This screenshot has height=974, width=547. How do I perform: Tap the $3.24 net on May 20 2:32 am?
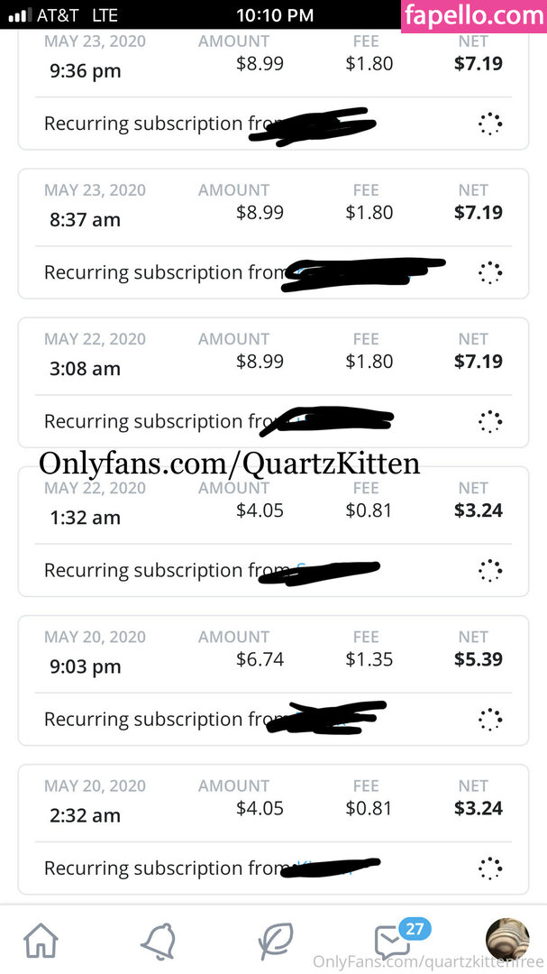479,808
